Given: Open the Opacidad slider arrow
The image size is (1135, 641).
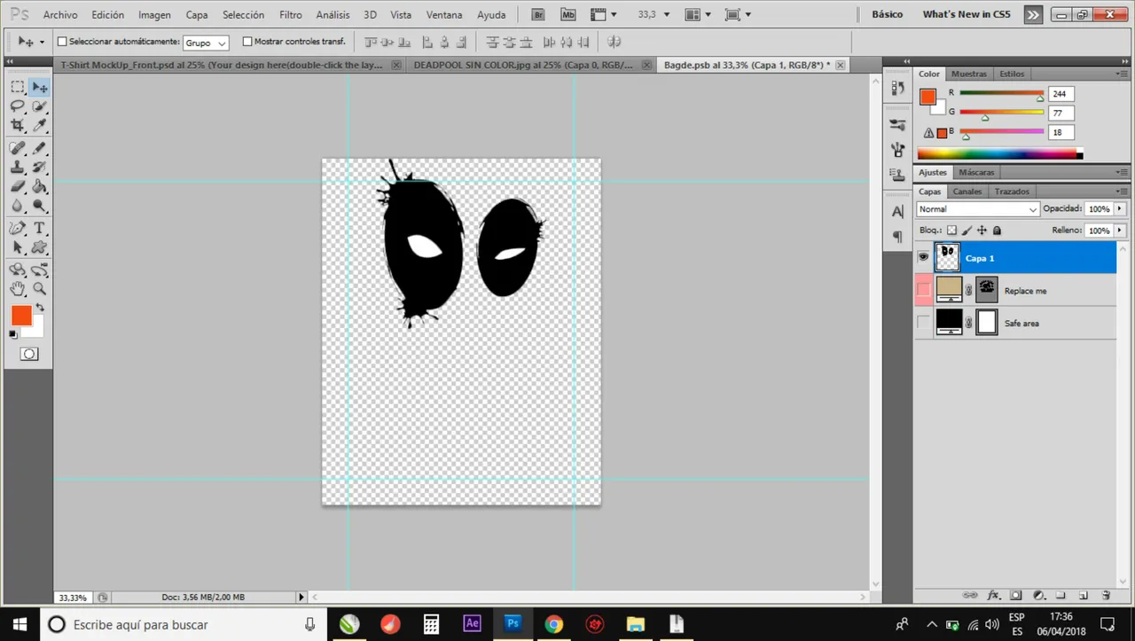Looking at the screenshot, I should tap(1120, 209).
